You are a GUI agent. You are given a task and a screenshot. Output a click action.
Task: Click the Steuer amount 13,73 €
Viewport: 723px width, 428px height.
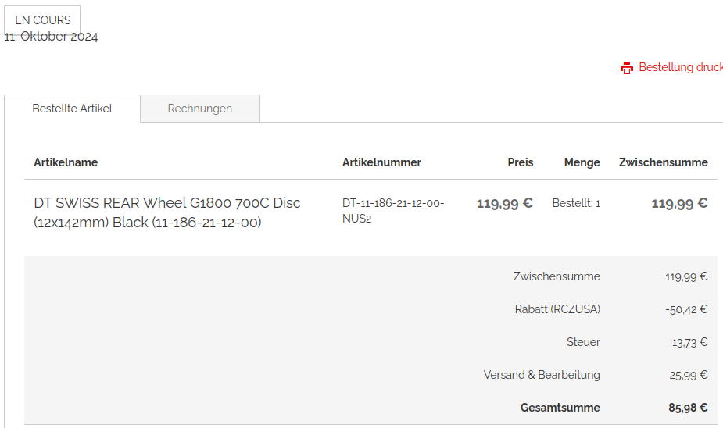[689, 342]
